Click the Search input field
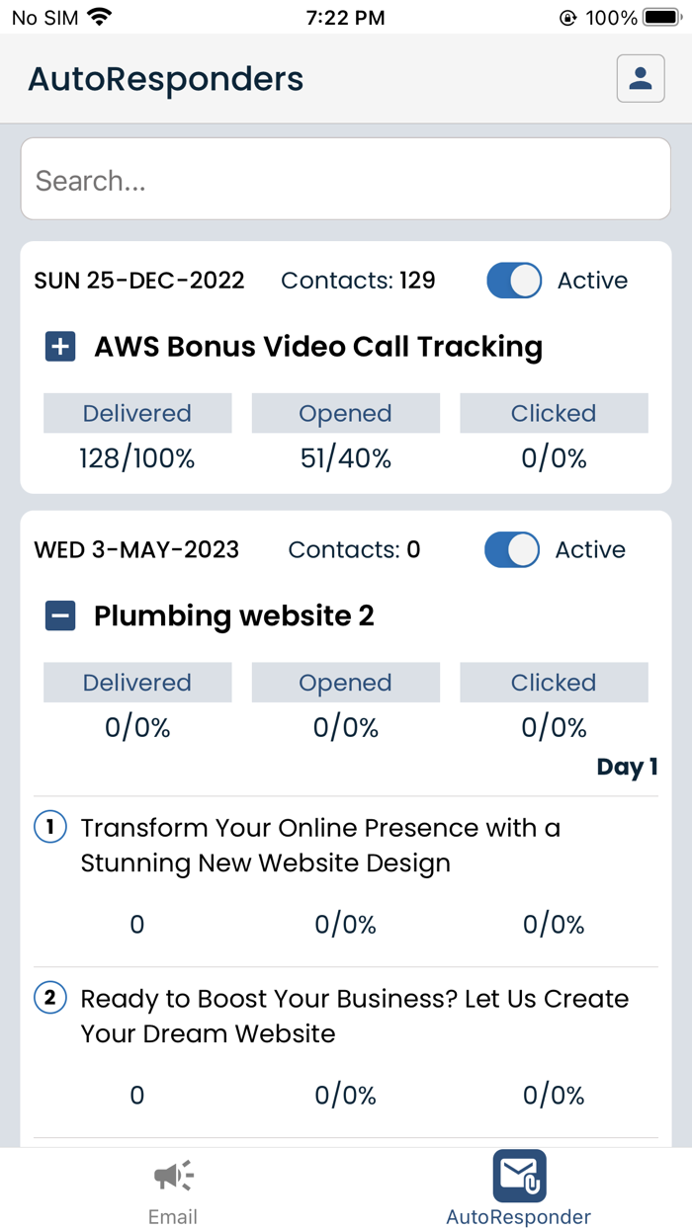The height and width of the screenshot is (1229, 692). [346, 180]
